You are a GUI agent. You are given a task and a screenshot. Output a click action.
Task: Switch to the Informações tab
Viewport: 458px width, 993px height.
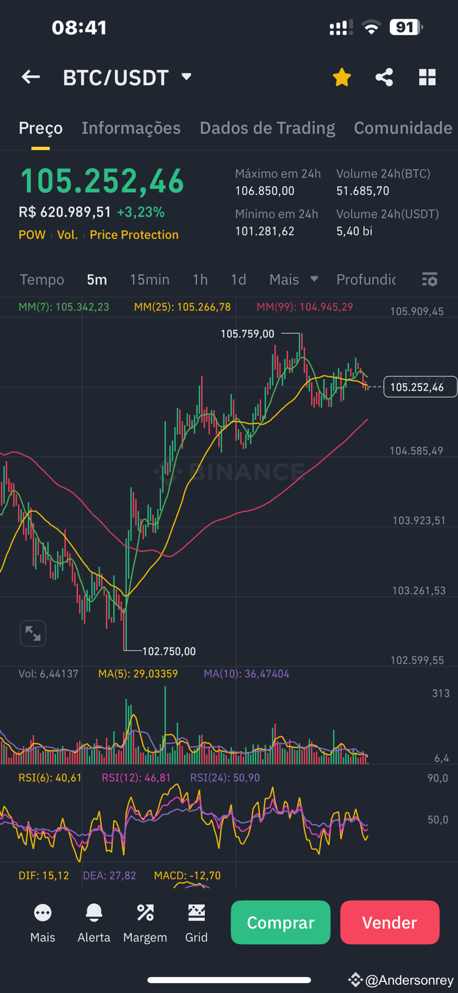pyautogui.click(x=131, y=128)
